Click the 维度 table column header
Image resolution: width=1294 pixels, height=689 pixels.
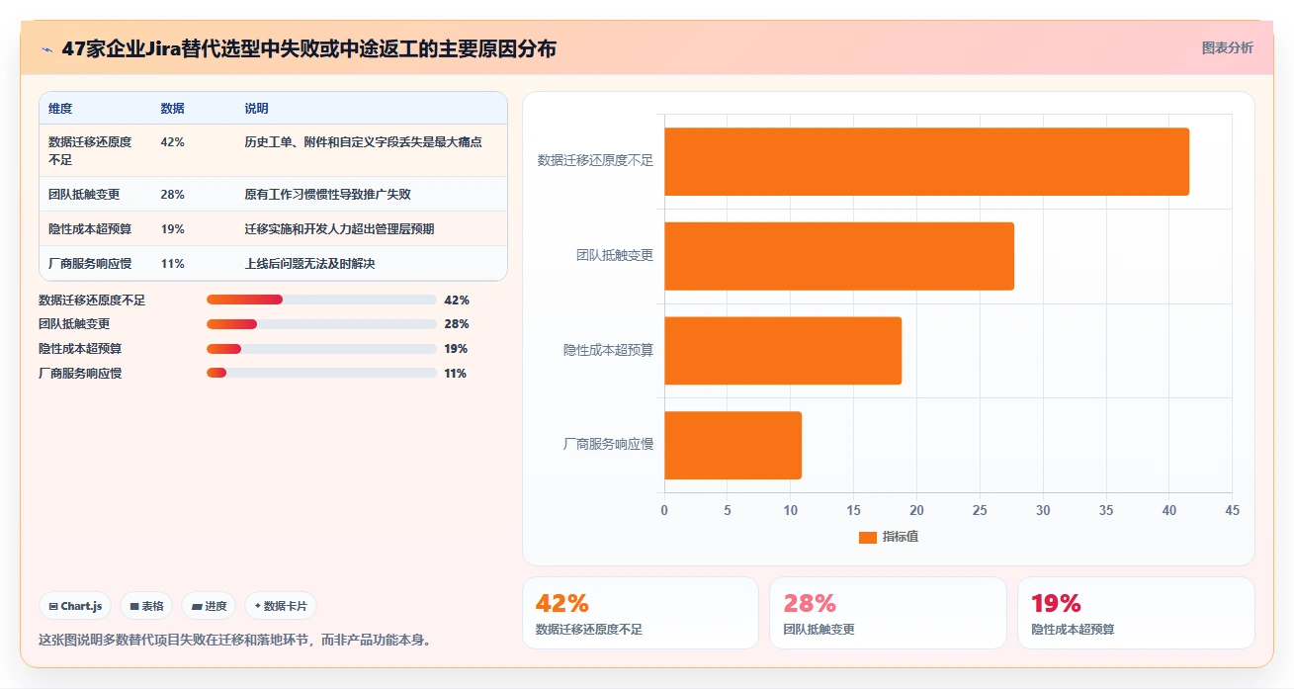(x=60, y=109)
